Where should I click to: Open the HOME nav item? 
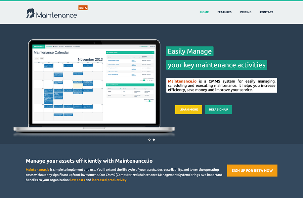pyautogui.click(x=204, y=12)
